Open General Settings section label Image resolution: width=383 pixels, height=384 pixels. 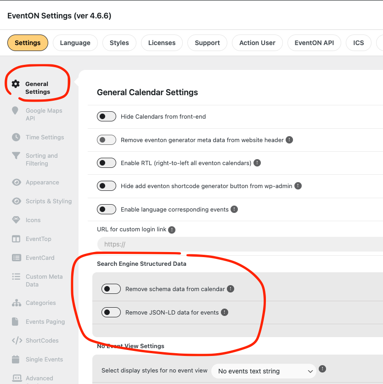[x=38, y=88]
